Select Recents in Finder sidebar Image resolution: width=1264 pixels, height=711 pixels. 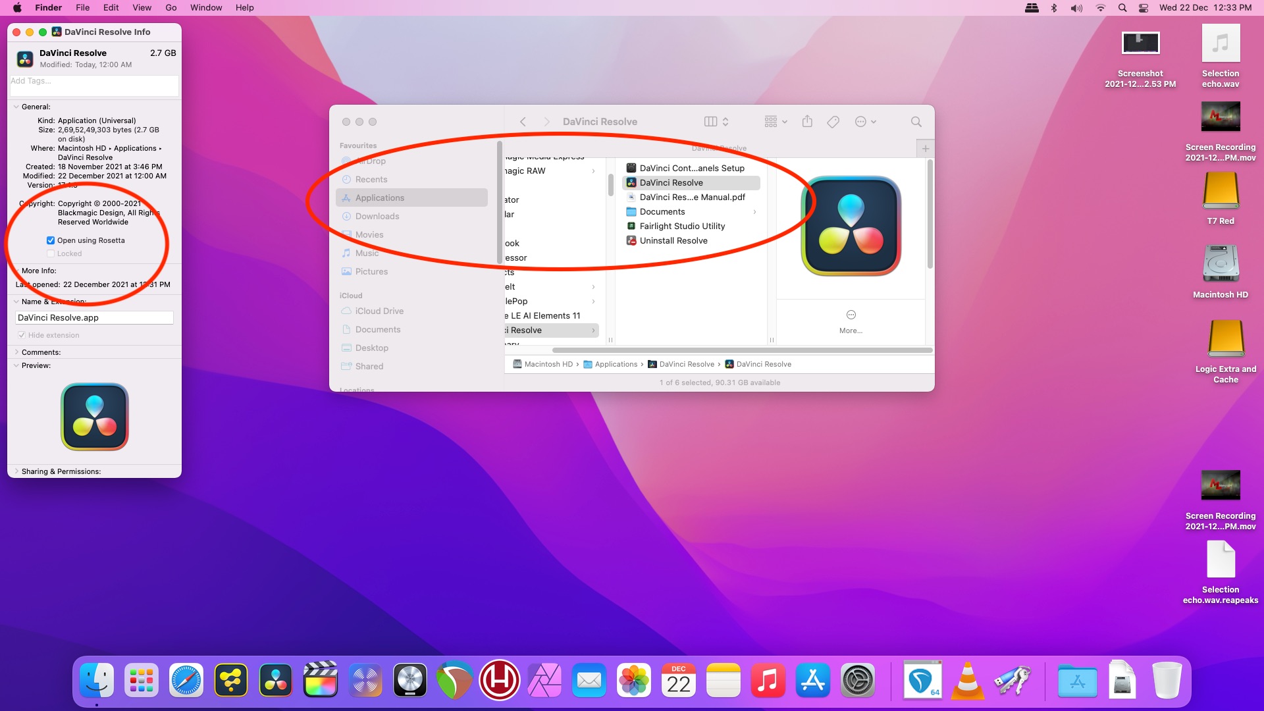(411, 179)
